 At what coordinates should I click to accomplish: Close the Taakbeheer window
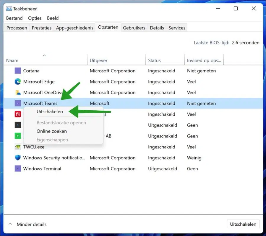(254, 9)
